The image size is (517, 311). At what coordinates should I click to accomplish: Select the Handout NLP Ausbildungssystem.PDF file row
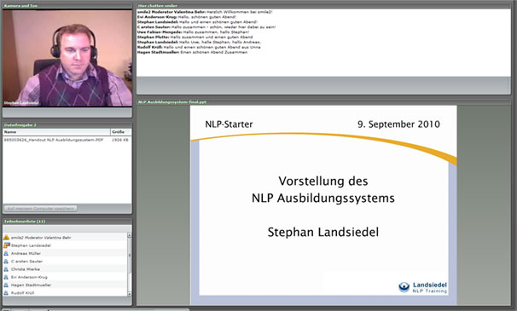(67, 140)
